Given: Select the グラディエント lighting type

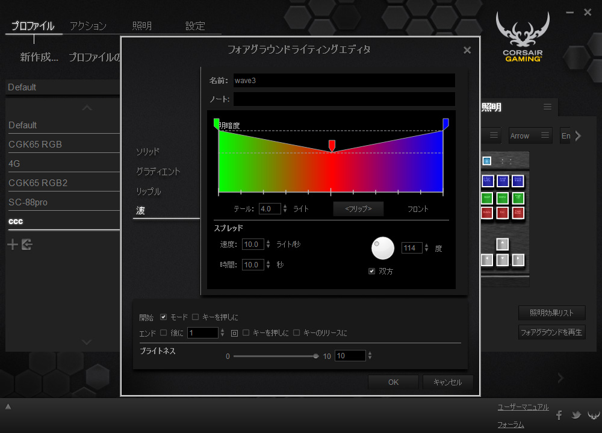Looking at the screenshot, I should (158, 172).
